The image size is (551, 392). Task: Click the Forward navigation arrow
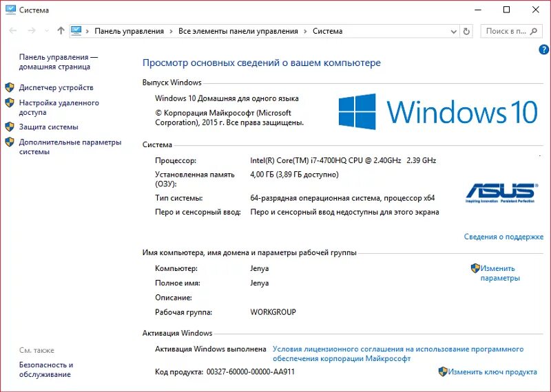tap(32, 31)
